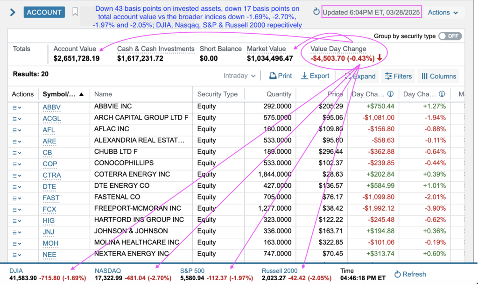This screenshot has width=478, height=284.
Task: Open the ARE symbol link
Action: (x=49, y=141)
